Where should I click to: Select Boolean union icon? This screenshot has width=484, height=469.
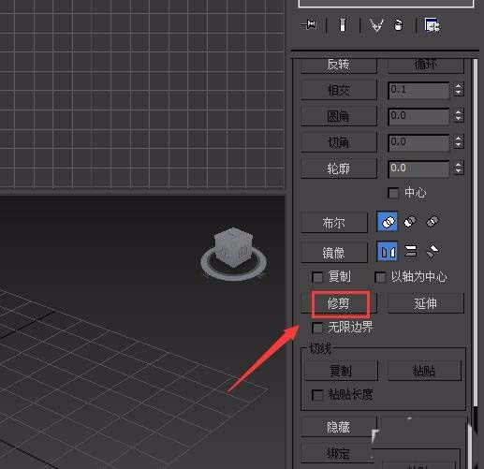point(388,222)
